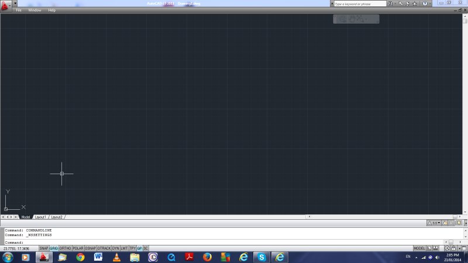Open the Communication Center satellite icon

[407, 4]
